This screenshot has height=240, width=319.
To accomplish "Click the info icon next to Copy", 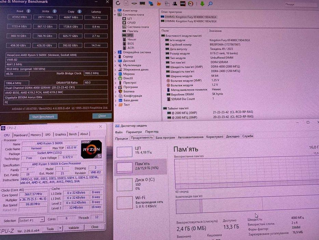I will tap(80, 11).
